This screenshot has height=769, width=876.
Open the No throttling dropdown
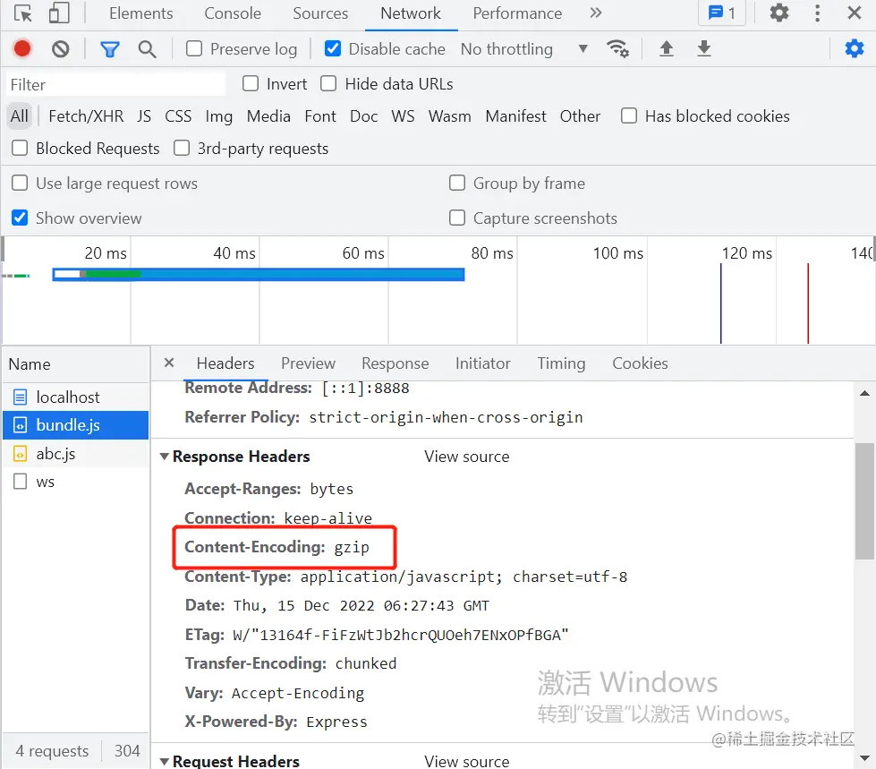524,49
